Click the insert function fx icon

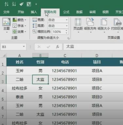click(58, 47)
